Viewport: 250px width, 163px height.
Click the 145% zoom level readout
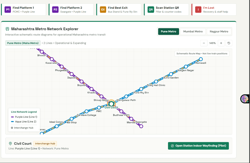212,43
